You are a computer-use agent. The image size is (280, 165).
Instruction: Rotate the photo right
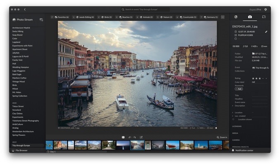pyautogui.click(x=134, y=137)
